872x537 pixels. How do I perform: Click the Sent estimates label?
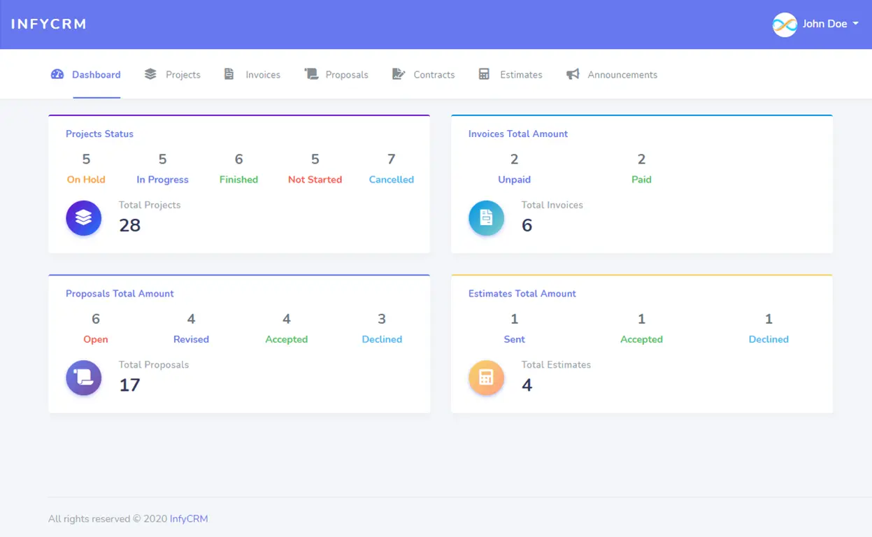pos(514,339)
